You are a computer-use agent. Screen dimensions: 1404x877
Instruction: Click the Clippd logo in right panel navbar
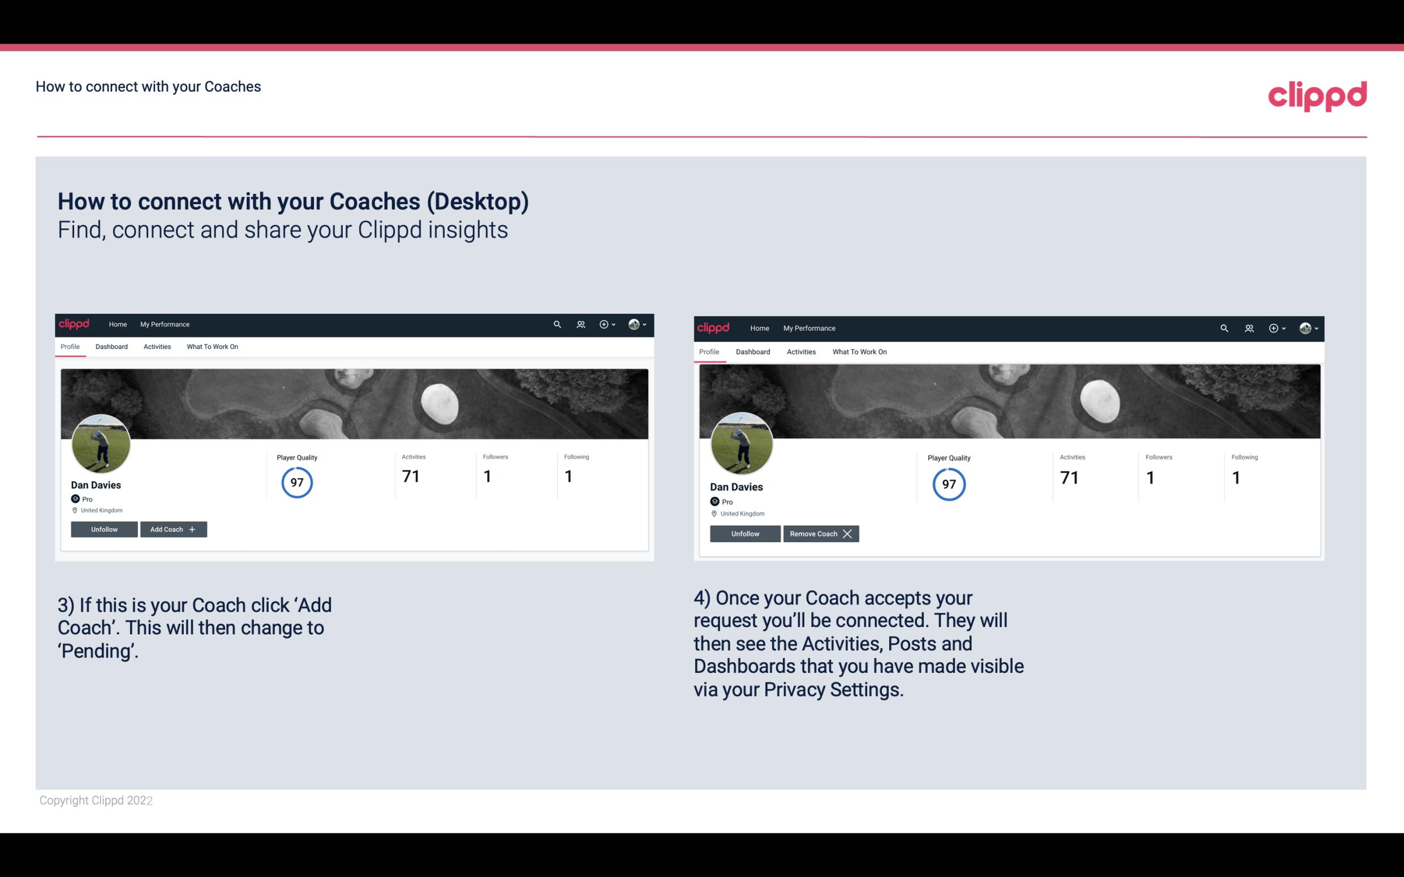714,327
